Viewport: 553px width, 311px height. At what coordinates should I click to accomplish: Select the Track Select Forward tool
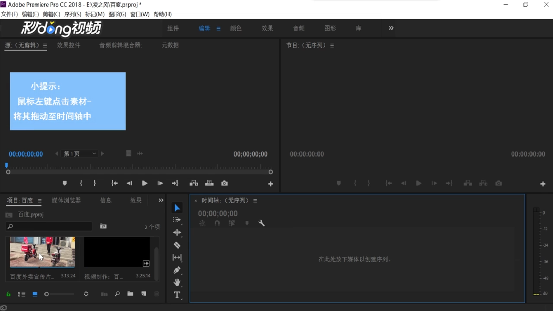pos(177,220)
